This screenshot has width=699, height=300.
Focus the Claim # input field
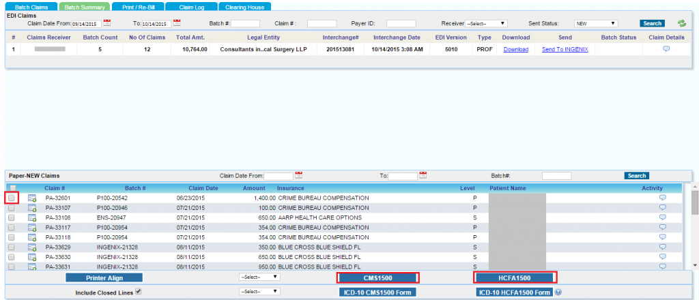pos(322,24)
